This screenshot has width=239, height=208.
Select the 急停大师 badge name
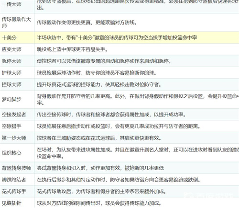tap(11, 61)
